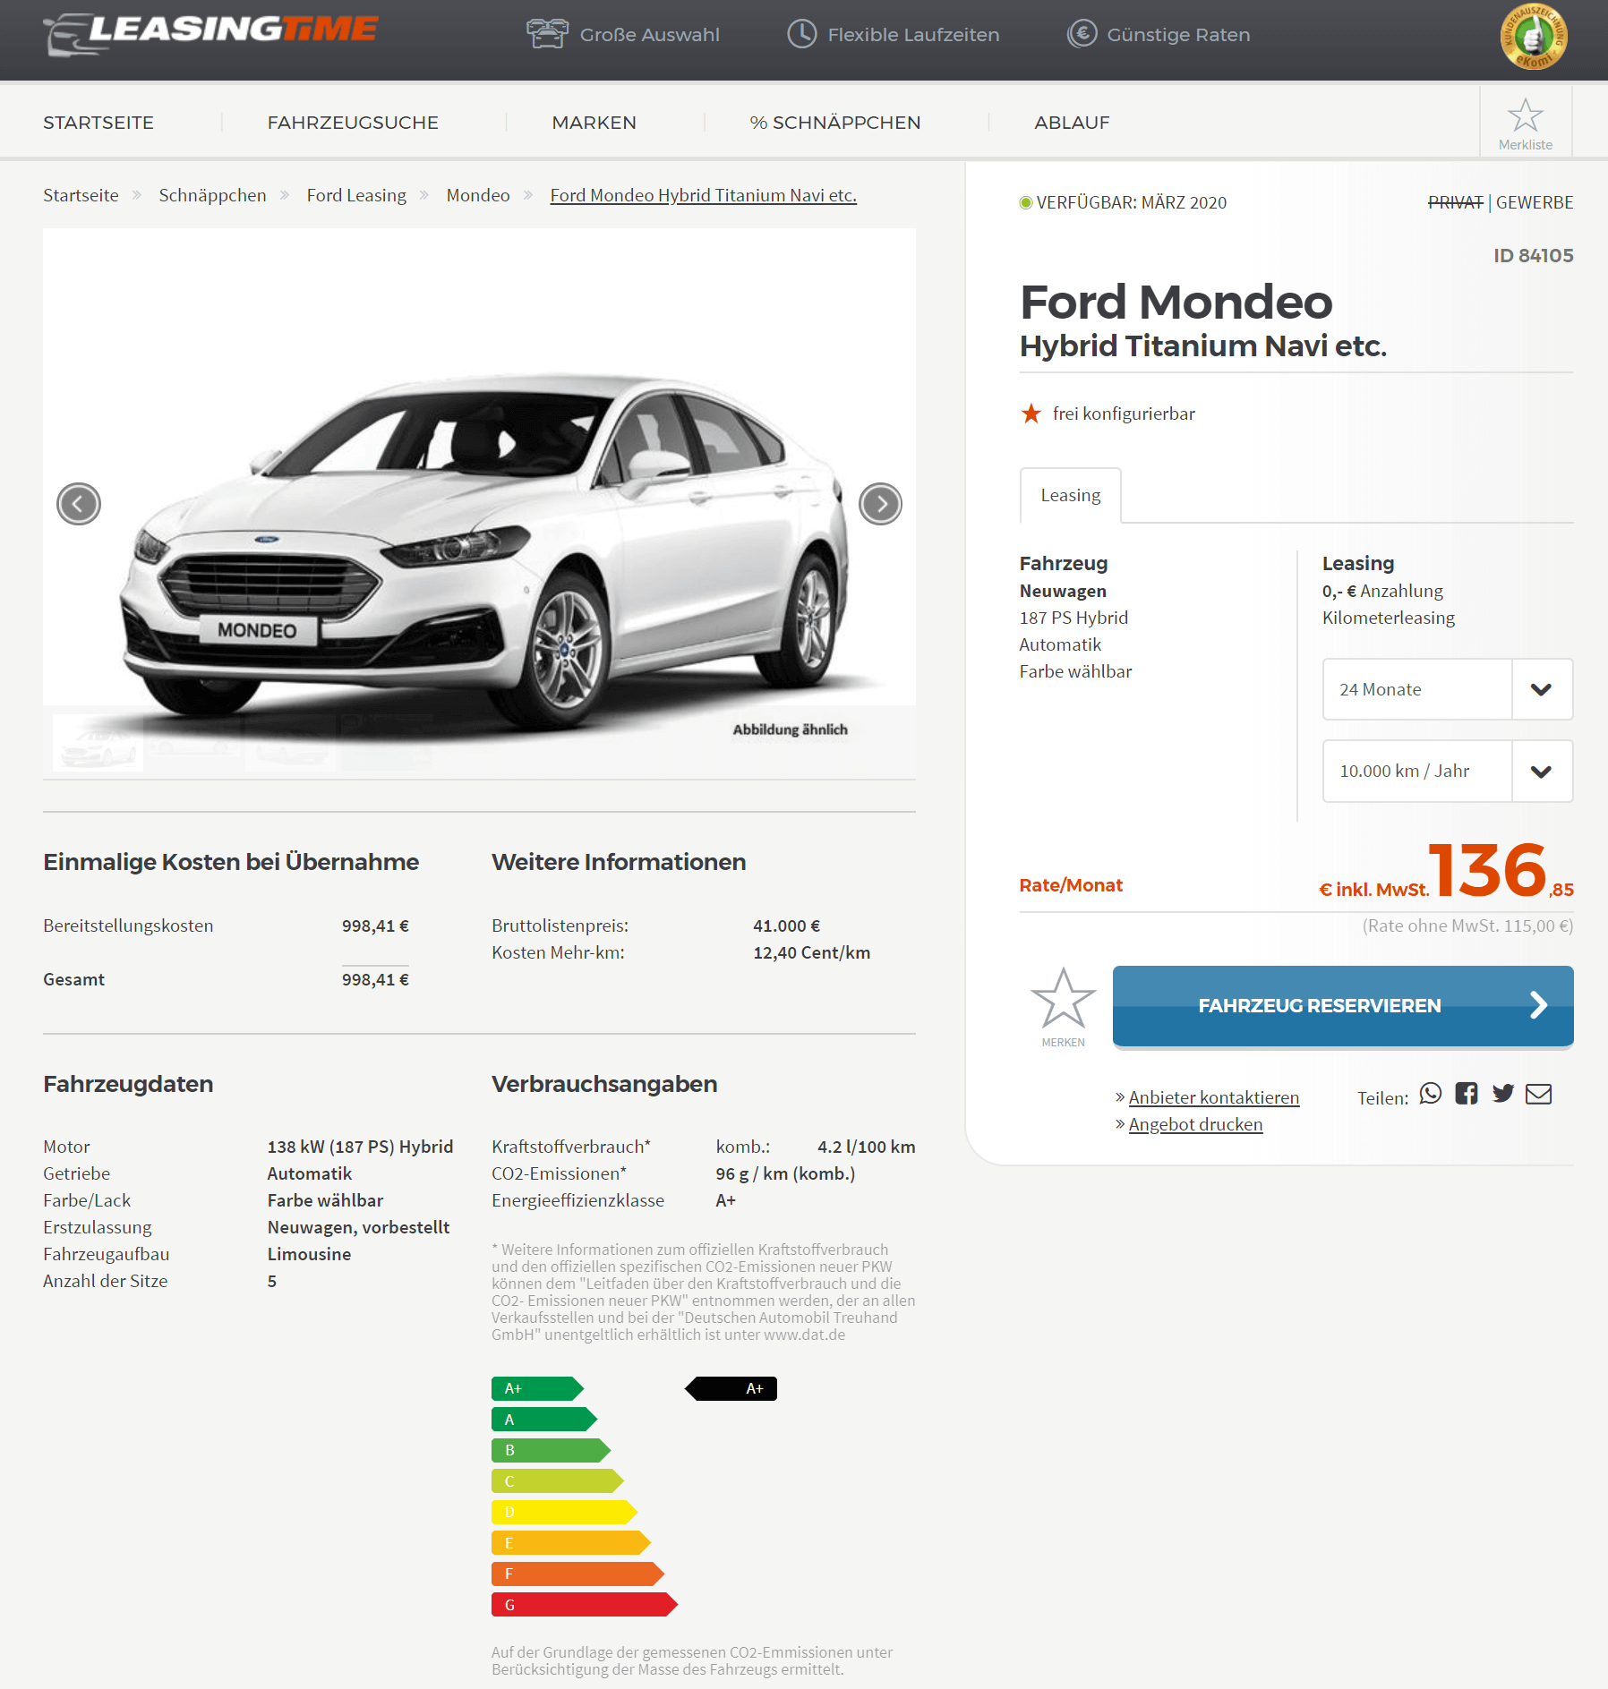Click Ford Mondeo Hybrid Titanium breadcrumb

pos(703,195)
